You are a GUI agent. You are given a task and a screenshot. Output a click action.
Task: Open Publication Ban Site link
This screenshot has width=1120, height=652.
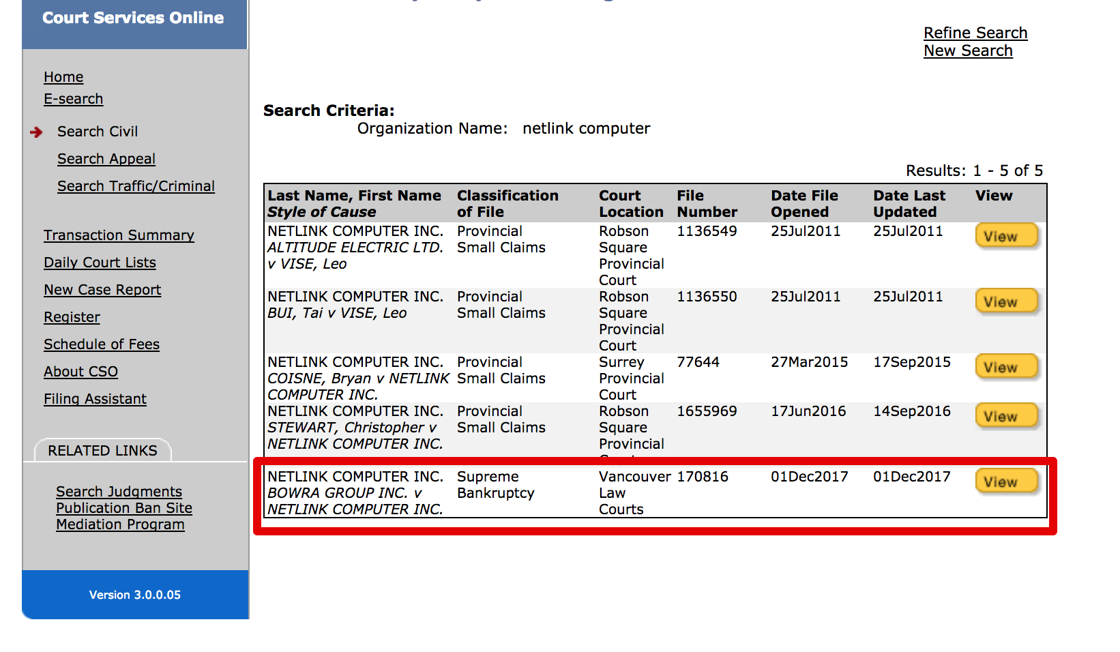point(124,508)
